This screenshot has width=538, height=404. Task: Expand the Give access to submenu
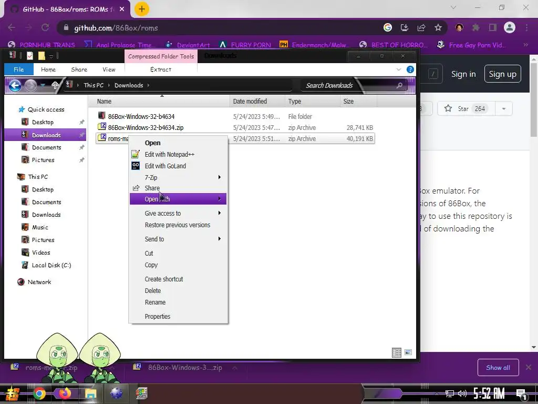[x=178, y=214]
